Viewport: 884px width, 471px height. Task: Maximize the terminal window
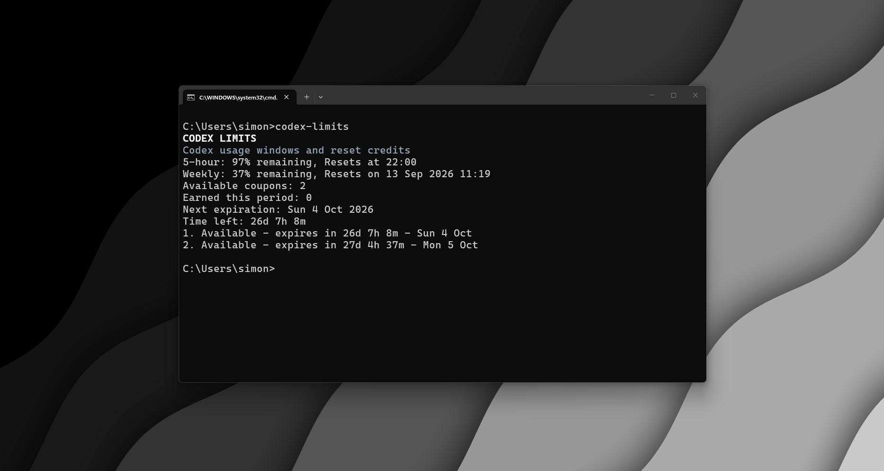point(674,95)
